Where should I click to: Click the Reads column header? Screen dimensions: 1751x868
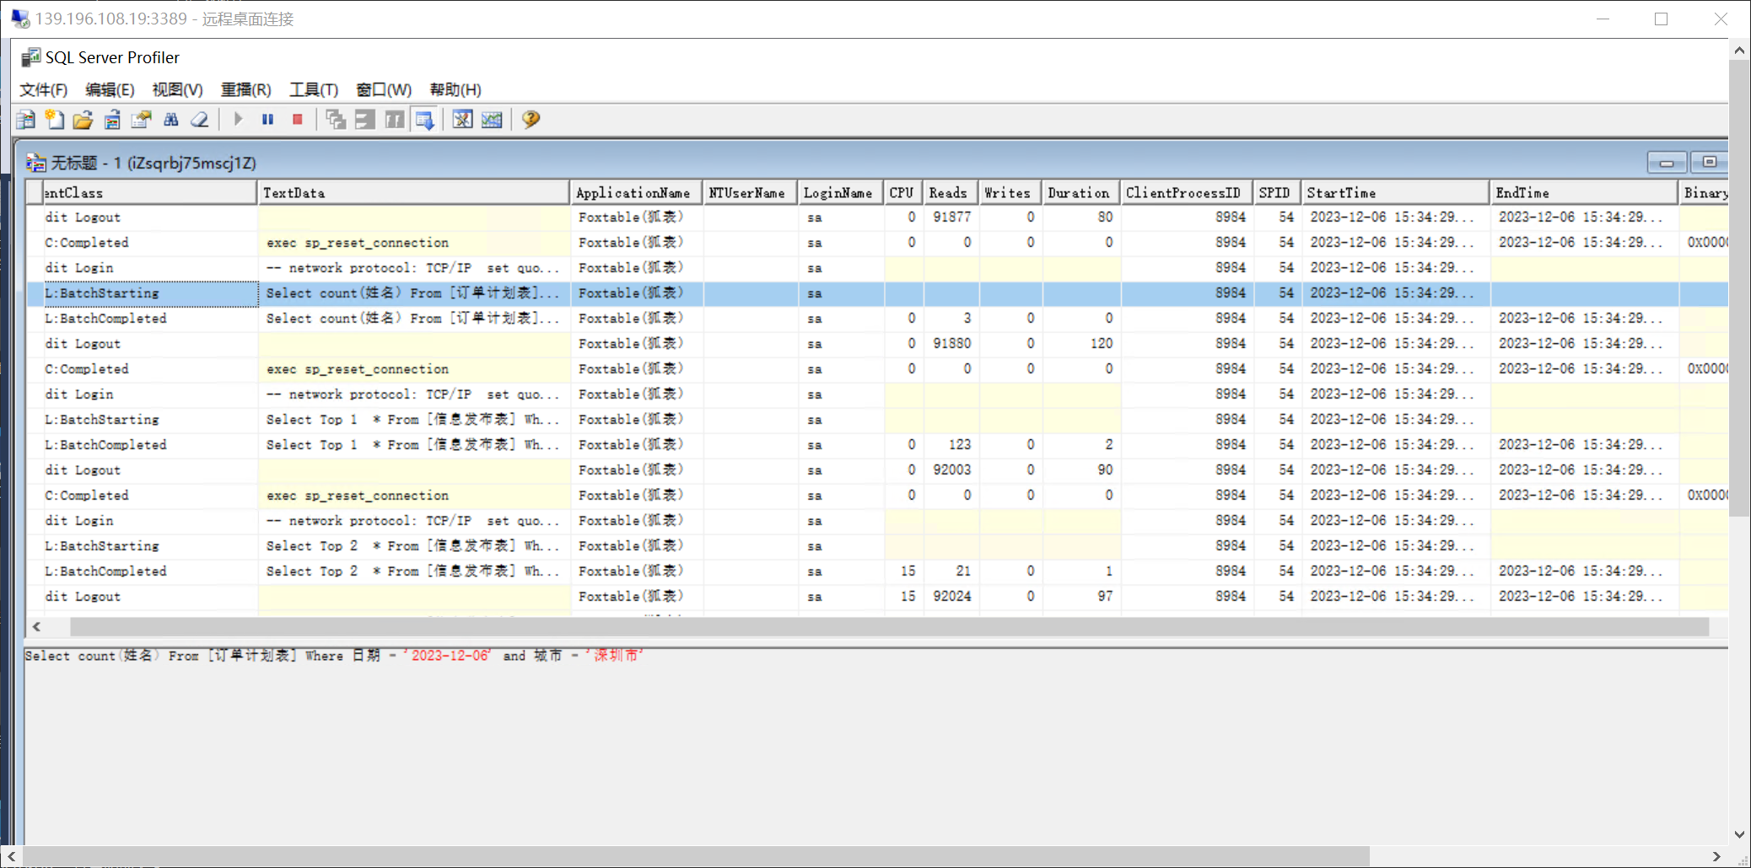pyautogui.click(x=951, y=193)
